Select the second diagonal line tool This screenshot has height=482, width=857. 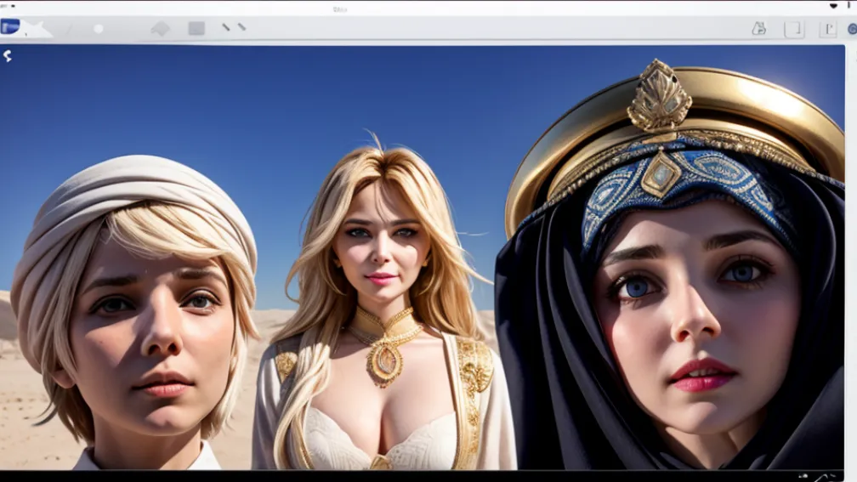[241, 27]
